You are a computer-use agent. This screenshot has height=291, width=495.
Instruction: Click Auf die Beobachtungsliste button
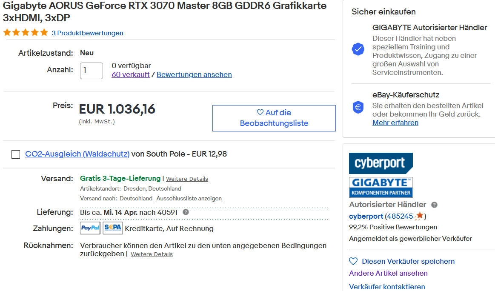274,118
